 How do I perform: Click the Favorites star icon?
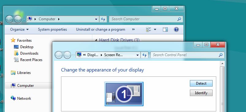coord(13,40)
